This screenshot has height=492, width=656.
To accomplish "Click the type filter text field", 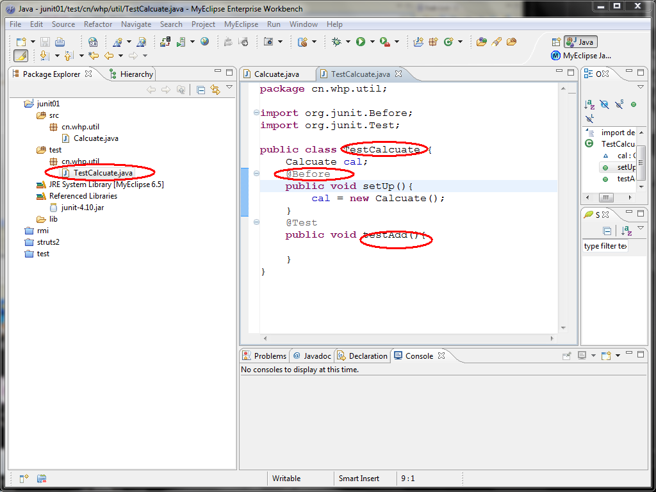I will point(605,246).
